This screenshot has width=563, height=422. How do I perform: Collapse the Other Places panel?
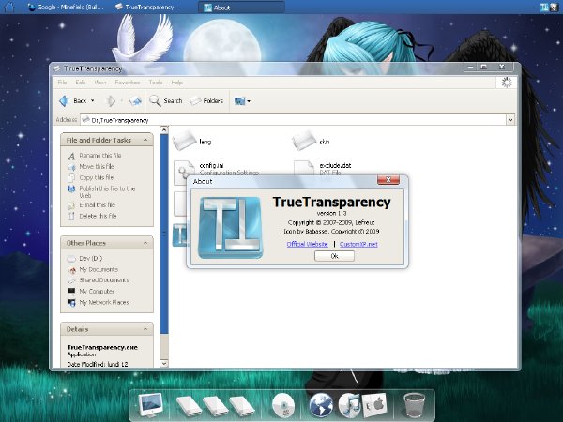145,243
